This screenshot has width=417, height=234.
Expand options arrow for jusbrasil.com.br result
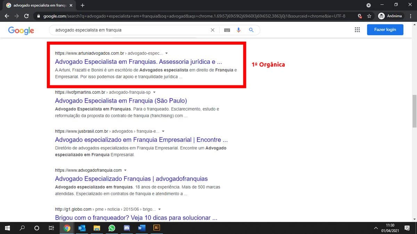(163, 131)
